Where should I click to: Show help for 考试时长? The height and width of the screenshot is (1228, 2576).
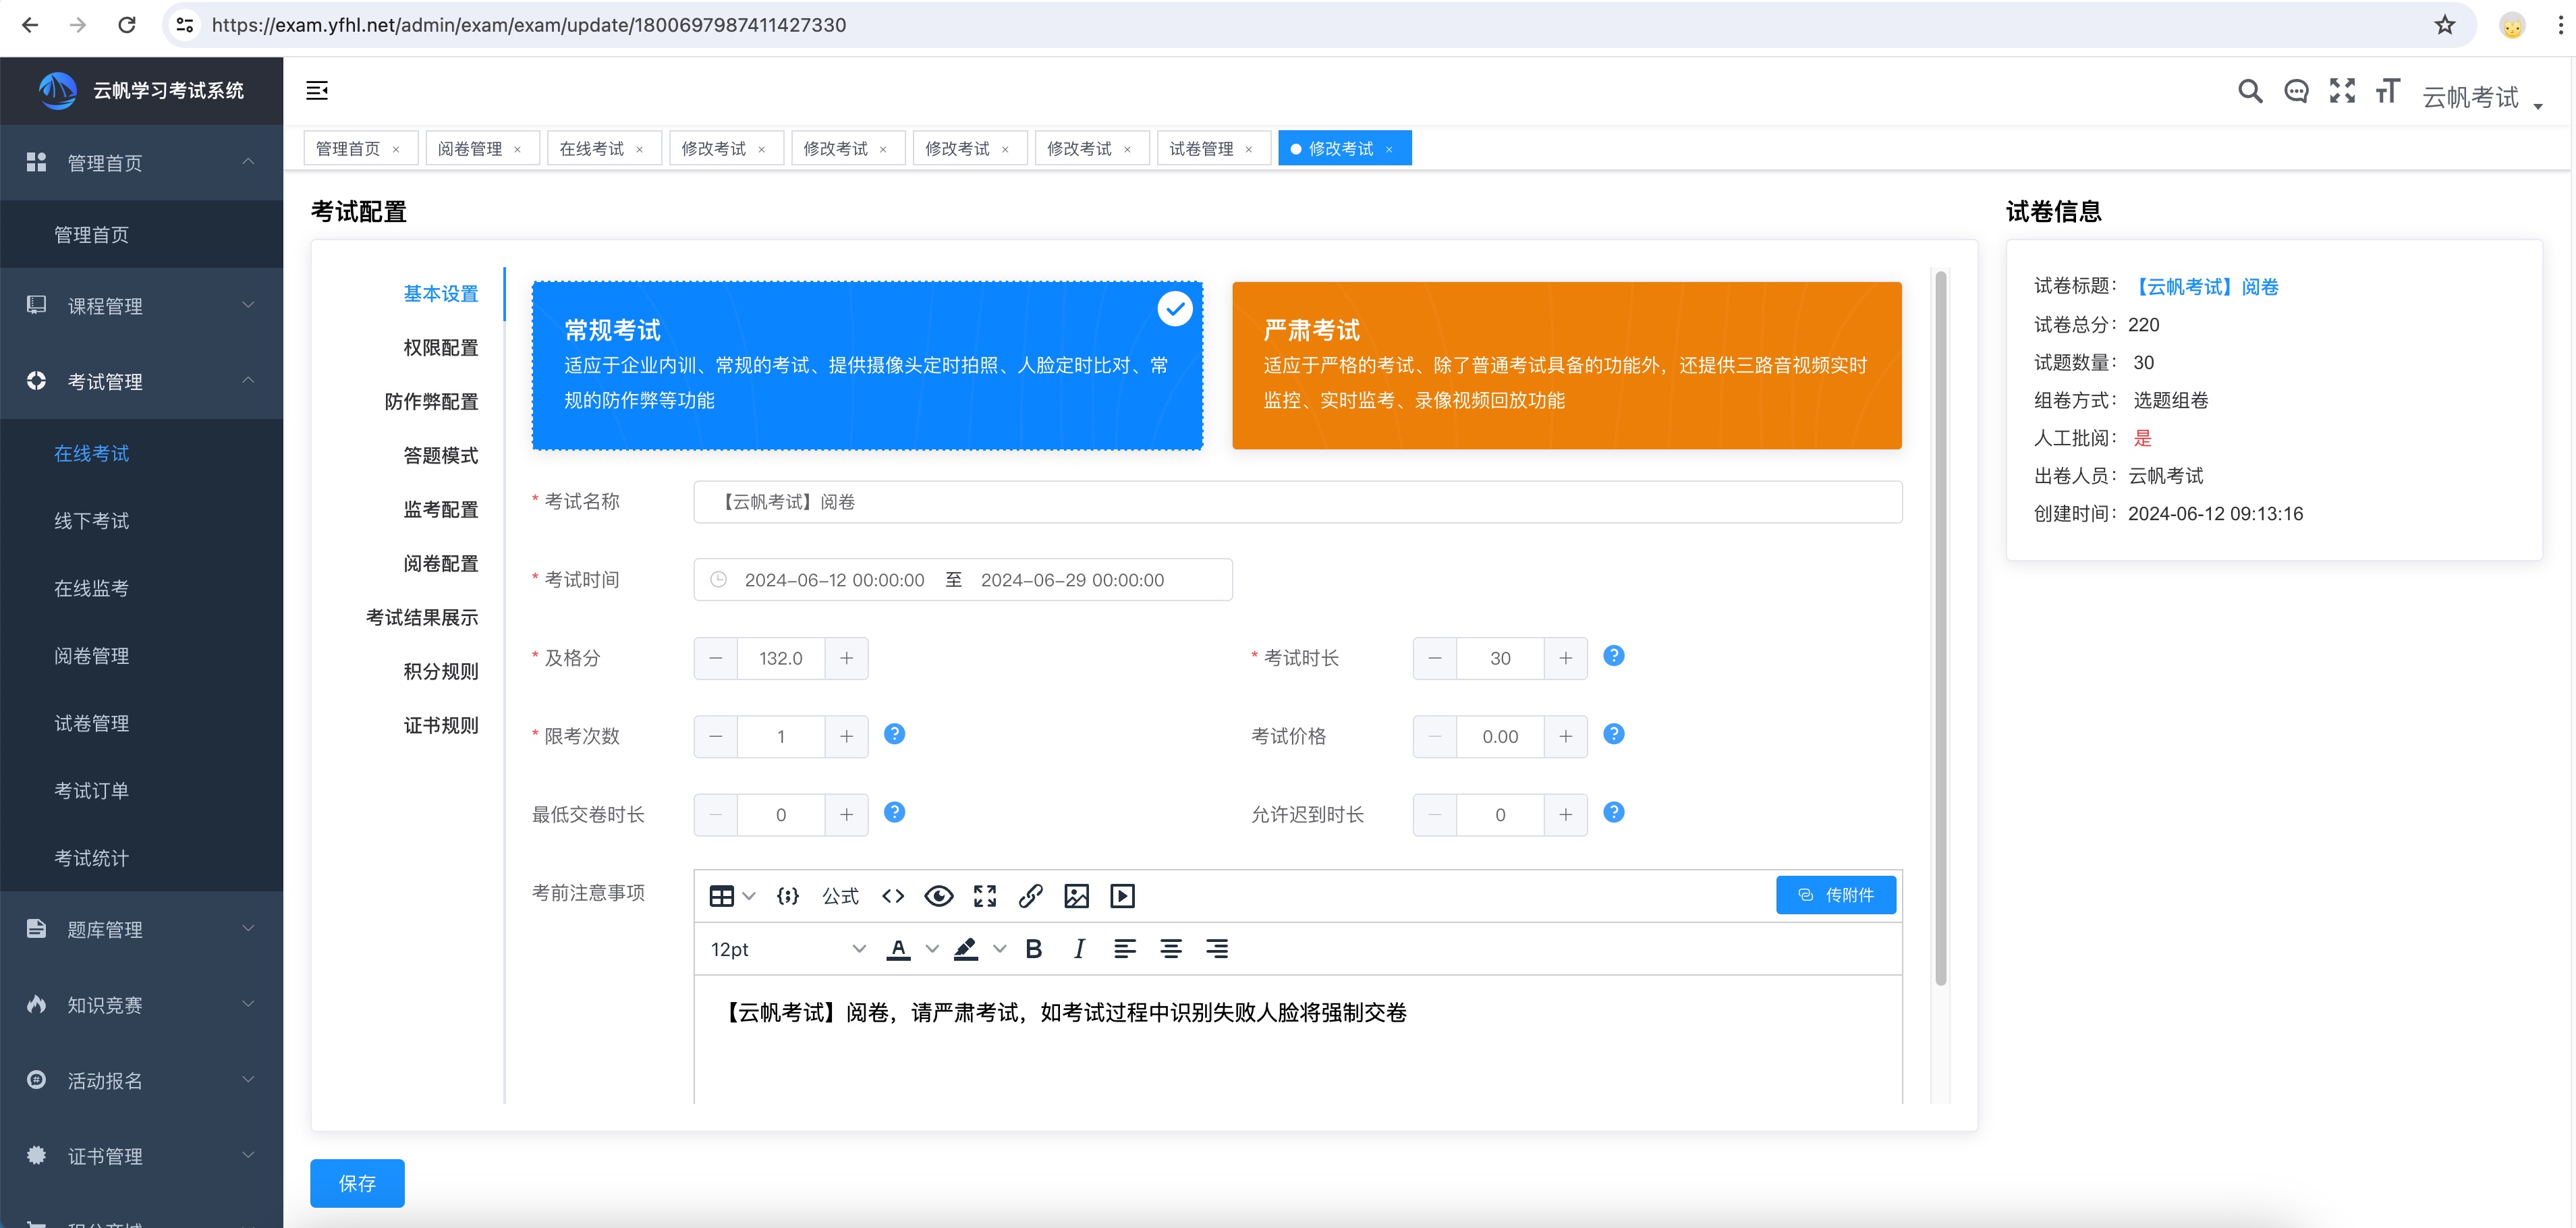pyautogui.click(x=1614, y=656)
